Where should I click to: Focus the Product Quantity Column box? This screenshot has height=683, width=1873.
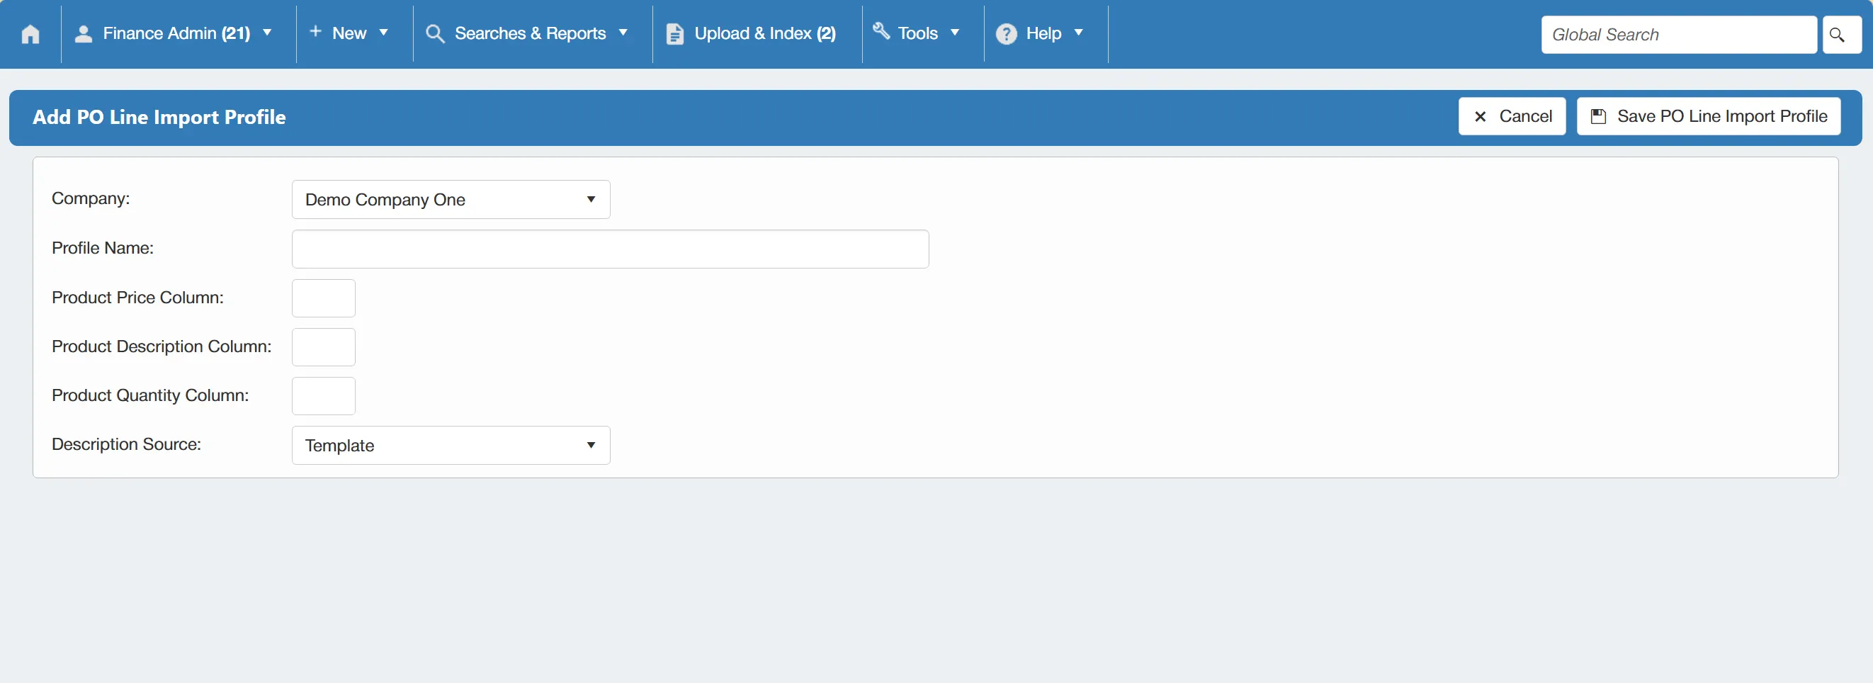click(324, 395)
